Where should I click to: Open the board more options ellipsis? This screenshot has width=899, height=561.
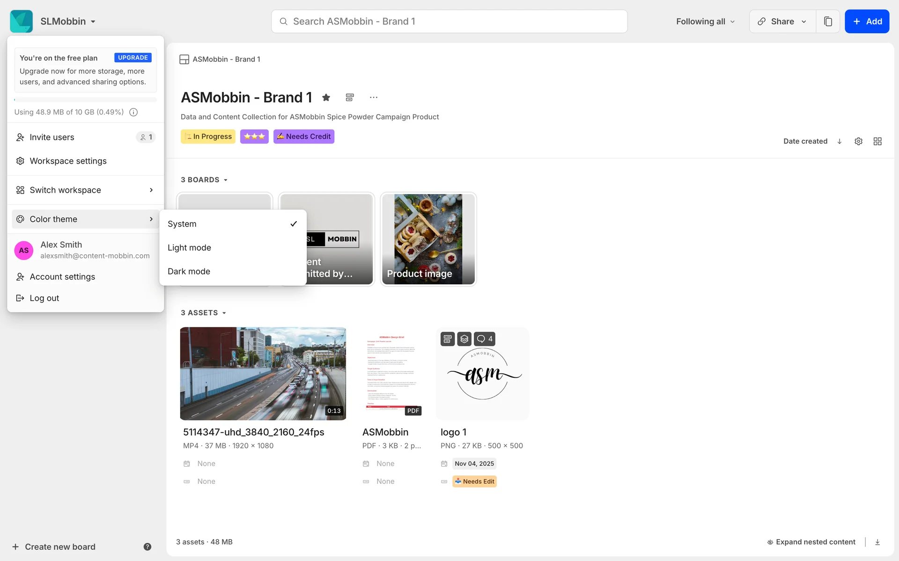pos(373,97)
